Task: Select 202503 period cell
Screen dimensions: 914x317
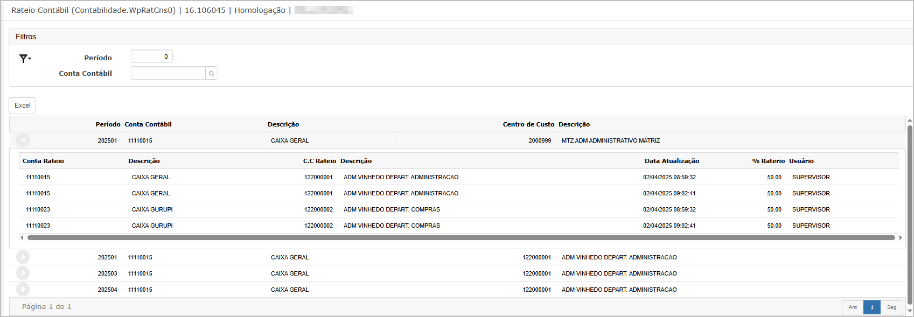Action: [107, 273]
